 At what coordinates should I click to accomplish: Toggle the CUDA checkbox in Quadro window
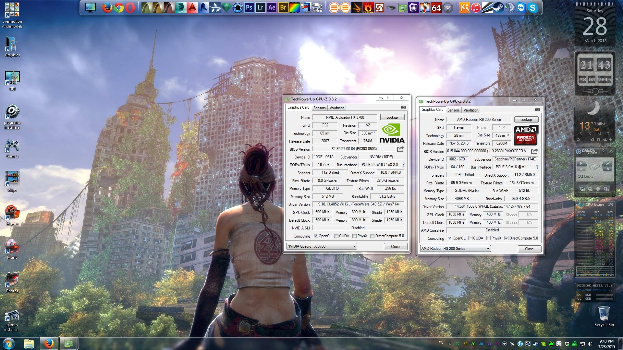[336, 236]
